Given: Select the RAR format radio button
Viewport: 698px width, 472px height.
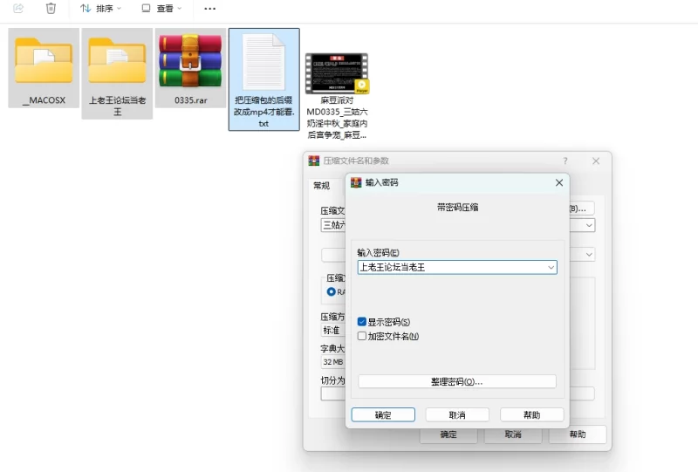Looking at the screenshot, I should (331, 291).
